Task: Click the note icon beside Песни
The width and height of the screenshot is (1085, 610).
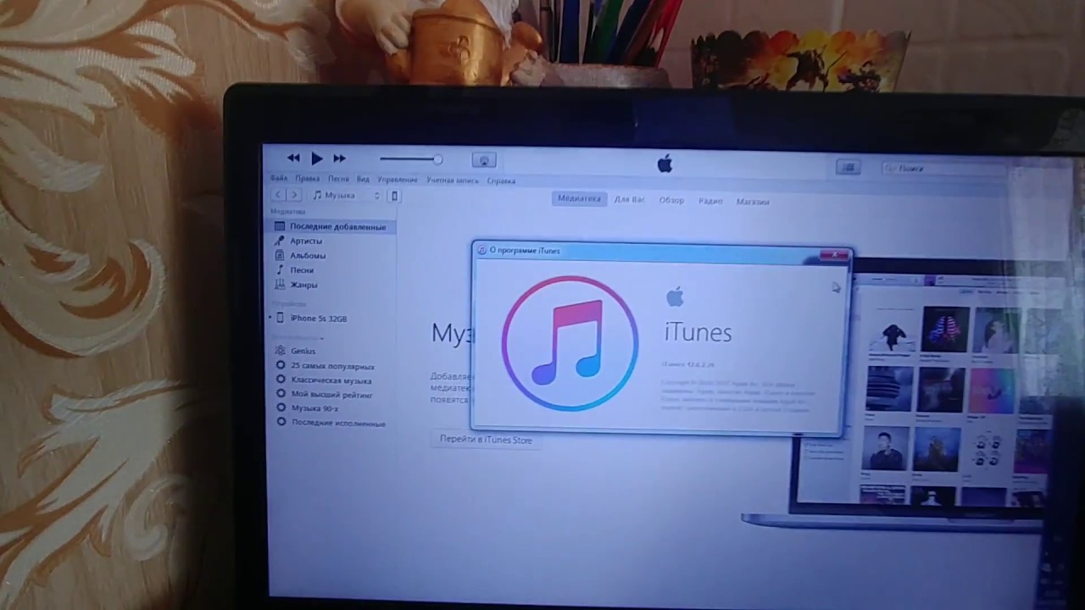Action: tap(280, 270)
